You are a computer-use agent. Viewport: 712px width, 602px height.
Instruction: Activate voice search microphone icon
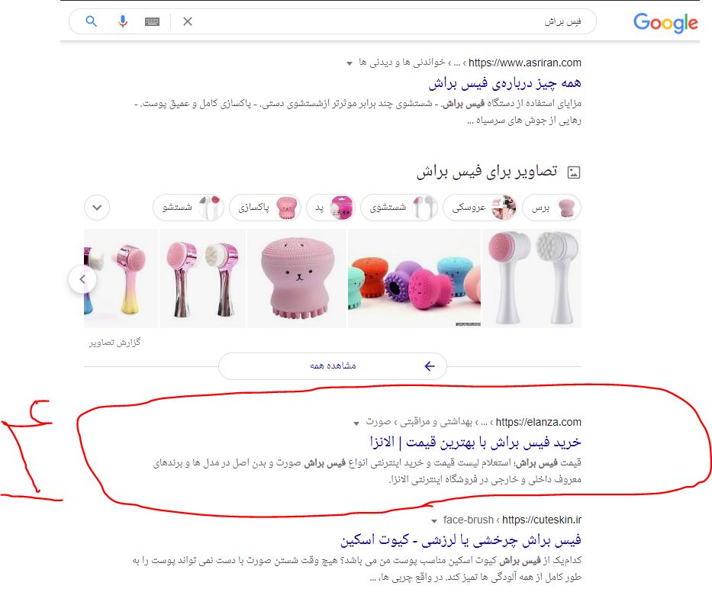(123, 21)
